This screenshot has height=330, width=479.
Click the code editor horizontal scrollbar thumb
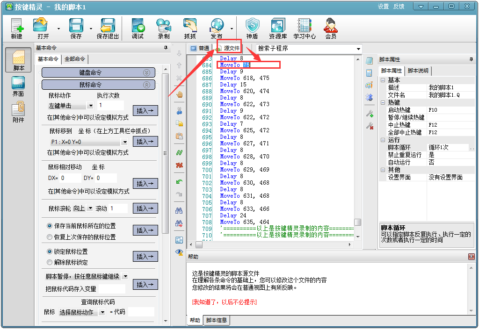click(199, 244)
